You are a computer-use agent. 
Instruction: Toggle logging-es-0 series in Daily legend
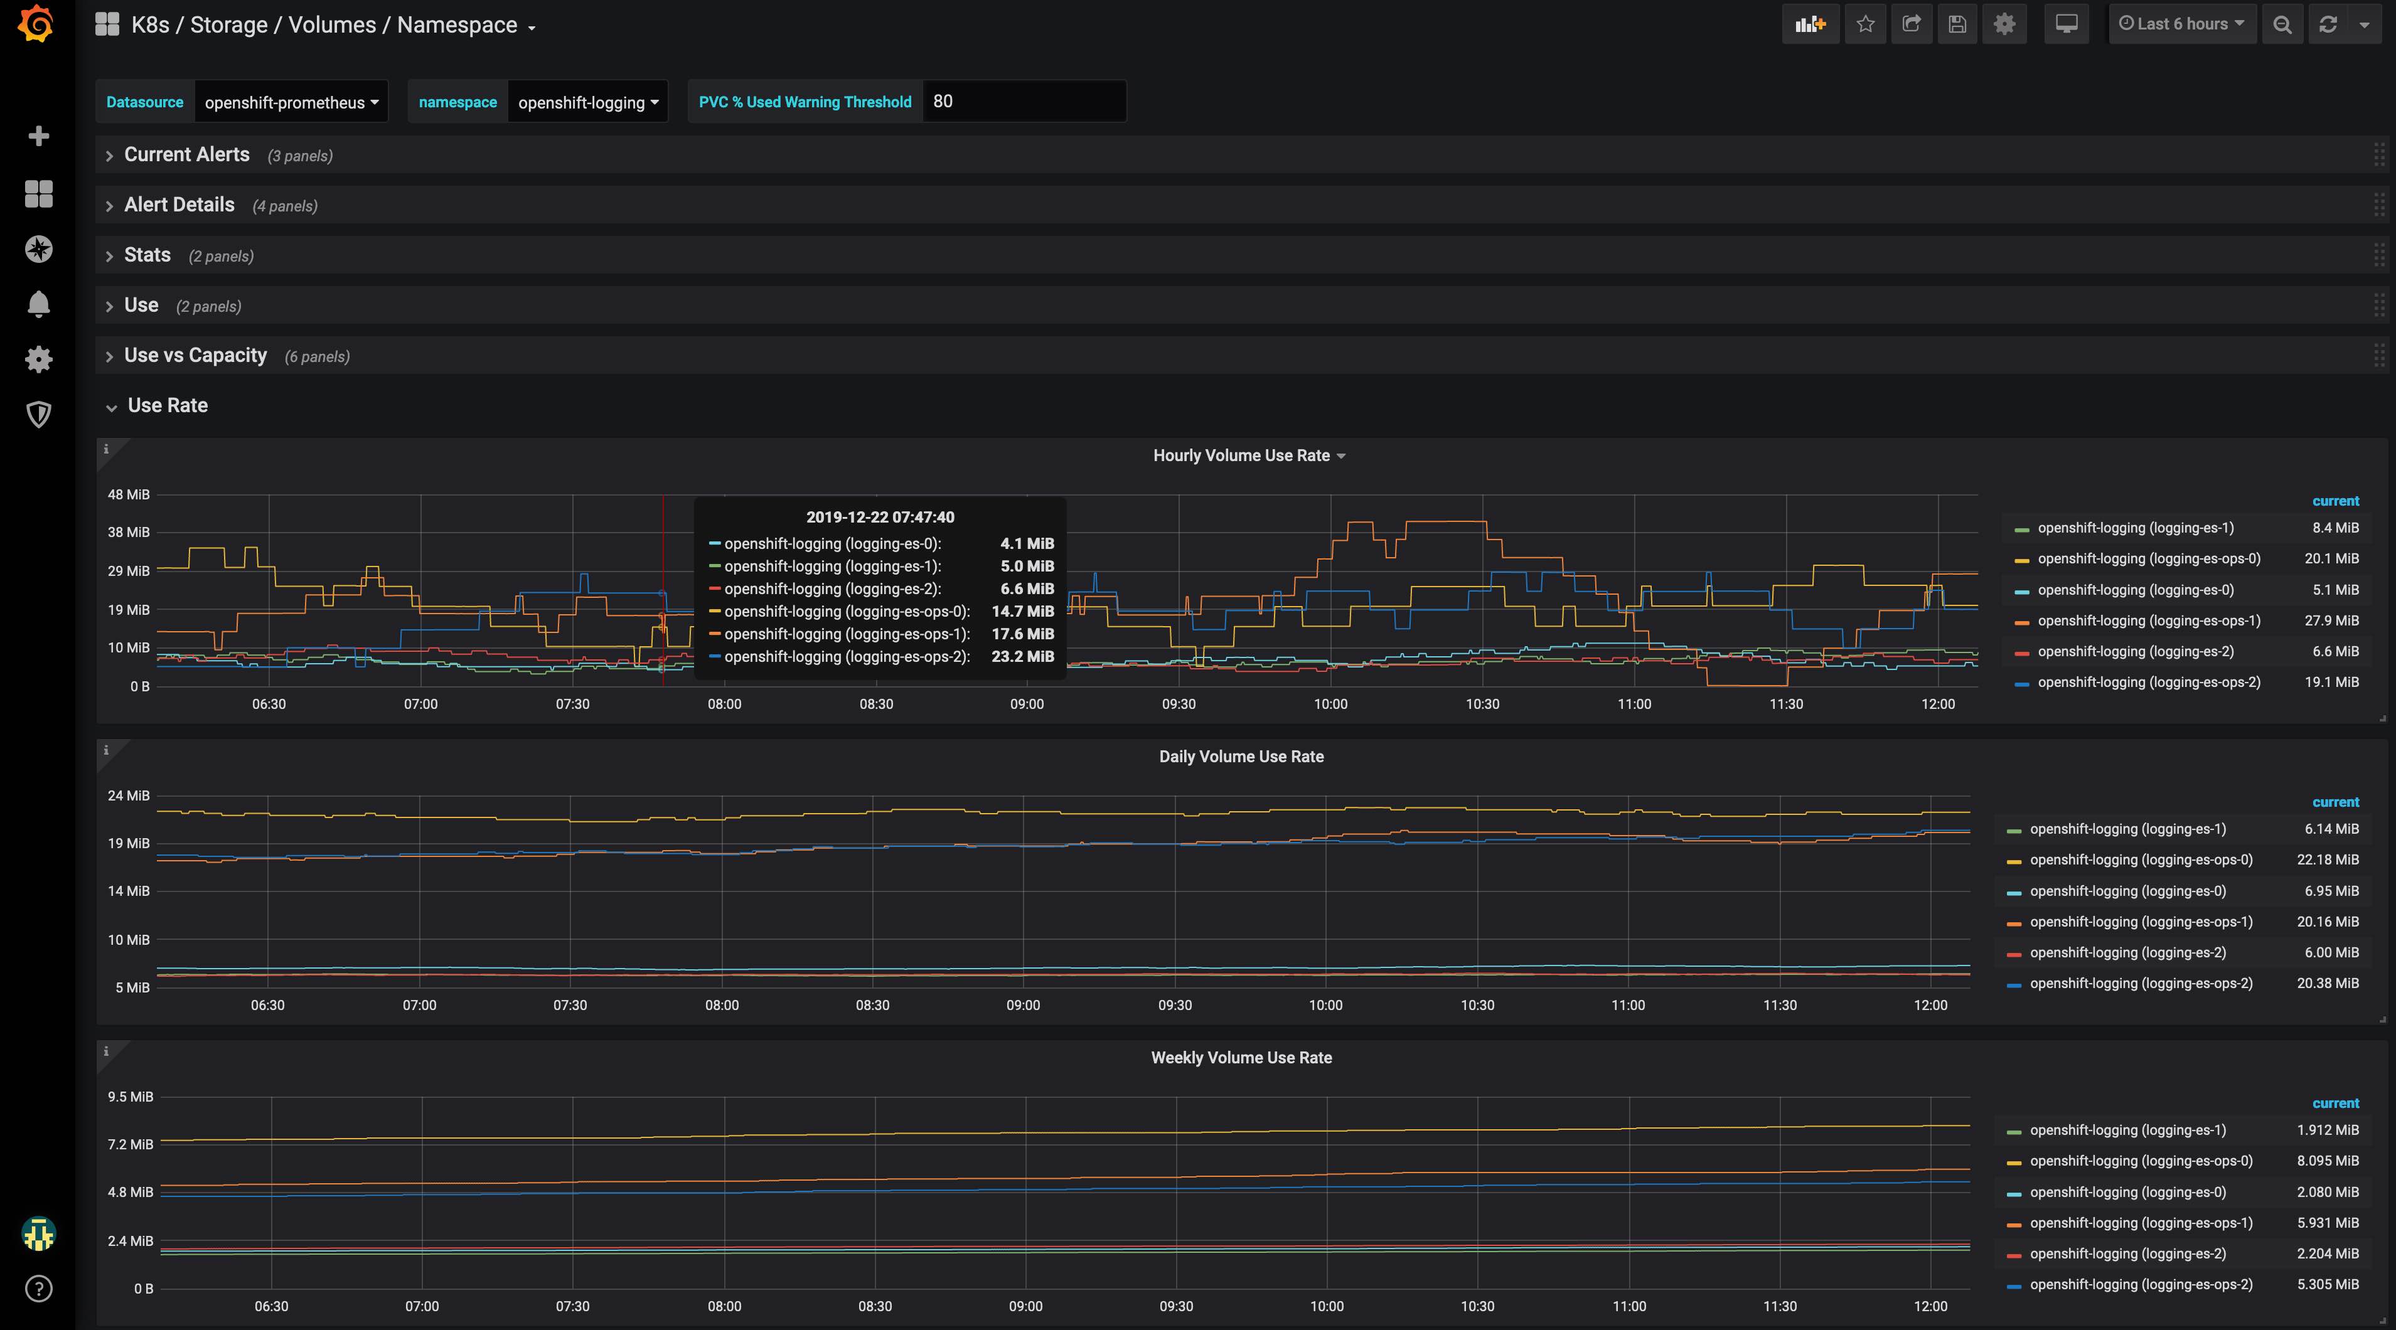2127,891
